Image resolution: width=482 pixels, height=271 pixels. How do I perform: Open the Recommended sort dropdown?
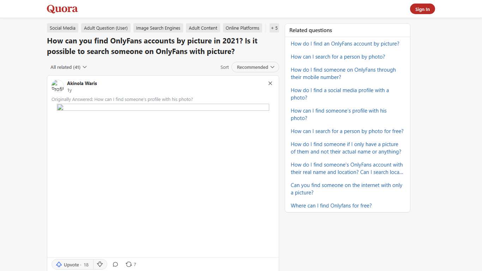click(255, 67)
